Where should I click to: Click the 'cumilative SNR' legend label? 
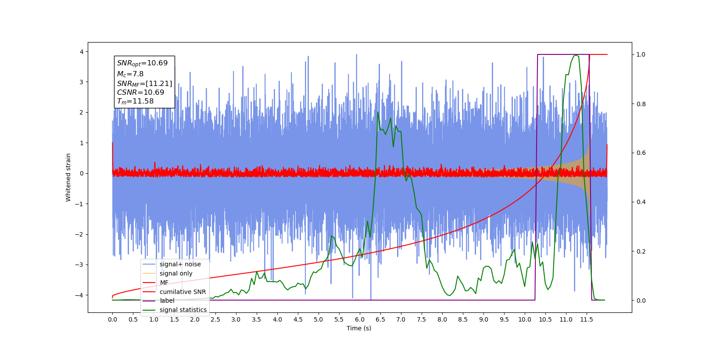point(183,292)
